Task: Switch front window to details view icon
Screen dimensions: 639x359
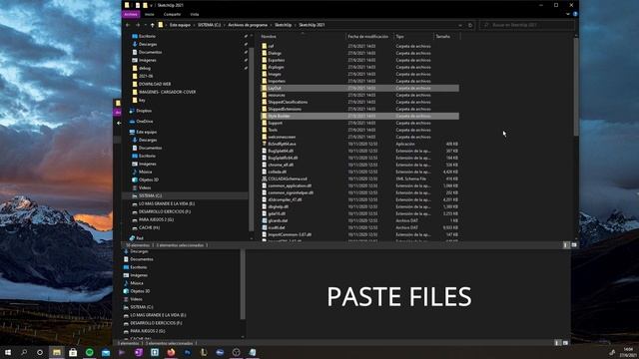Action: coord(566,245)
